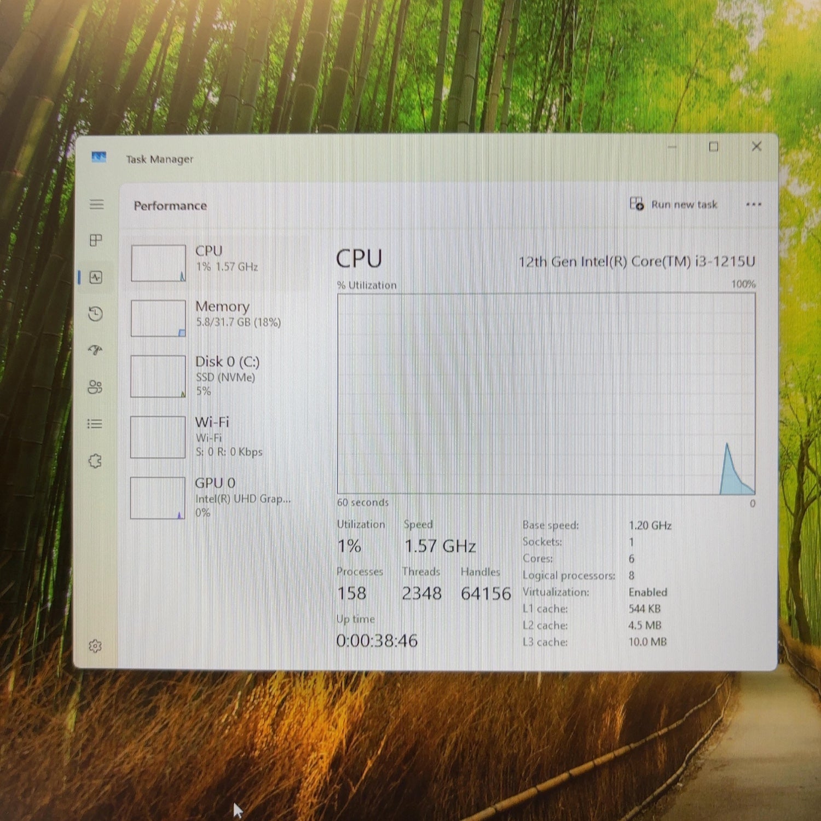Image resolution: width=821 pixels, height=821 pixels.
Task: Click the 60 seconds graph label
Action: tap(363, 502)
